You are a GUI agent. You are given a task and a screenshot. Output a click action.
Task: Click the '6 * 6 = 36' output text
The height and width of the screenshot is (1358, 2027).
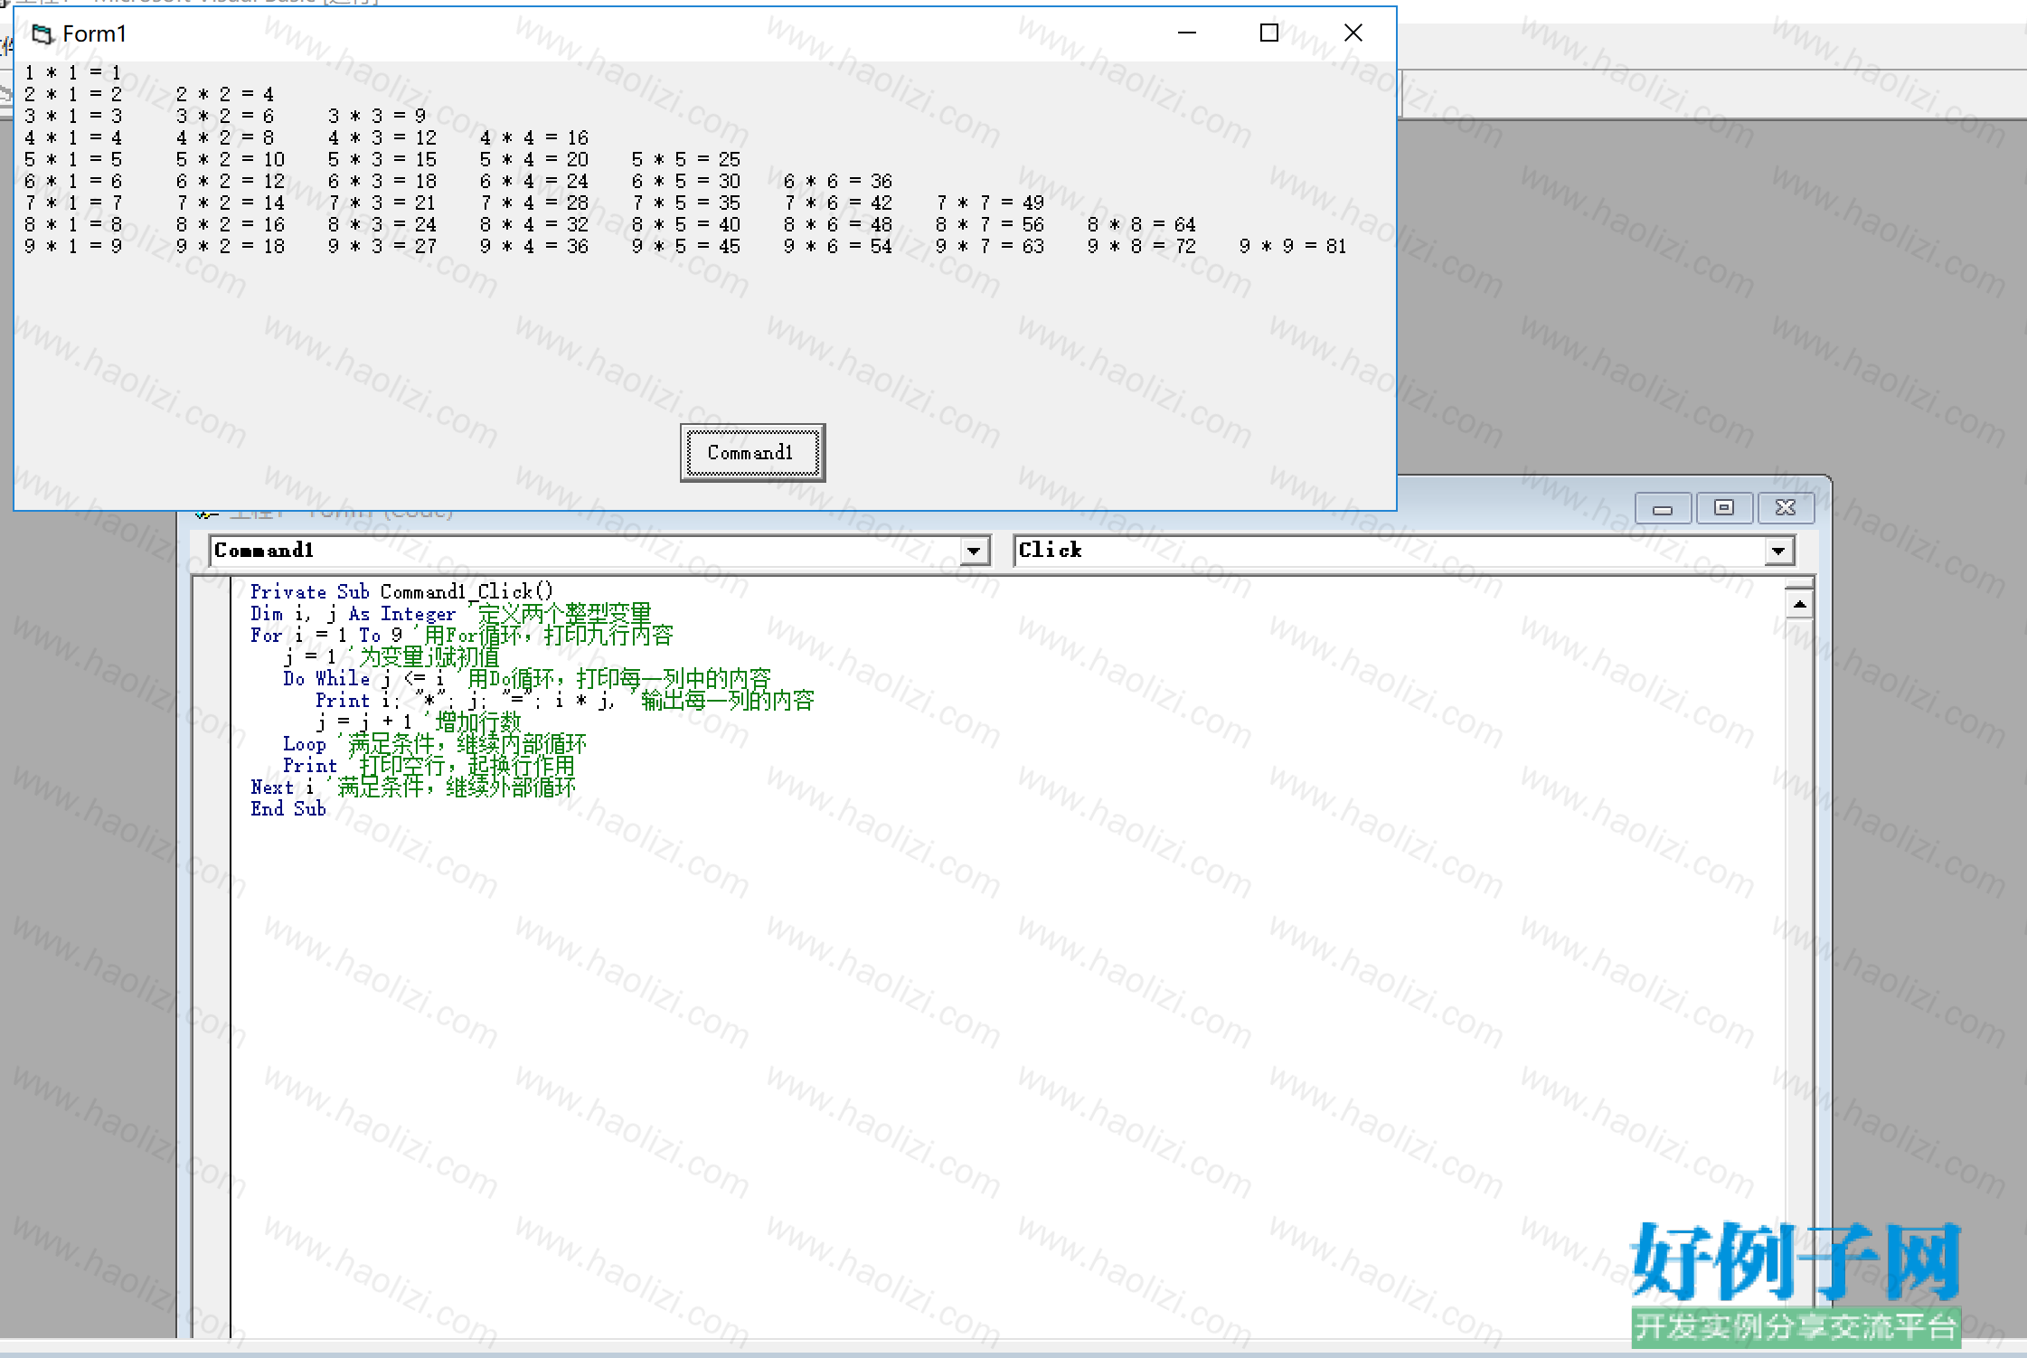838,181
